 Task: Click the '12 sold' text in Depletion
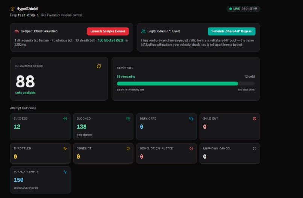pyautogui.click(x=249, y=76)
